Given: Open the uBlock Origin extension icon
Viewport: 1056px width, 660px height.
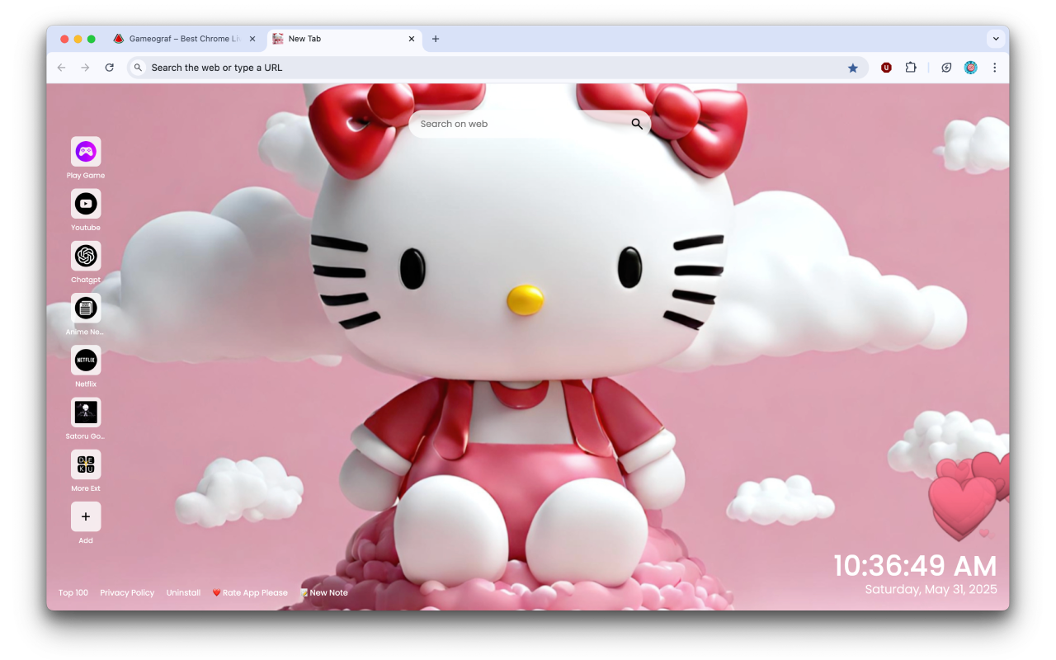Looking at the screenshot, I should click(x=886, y=67).
